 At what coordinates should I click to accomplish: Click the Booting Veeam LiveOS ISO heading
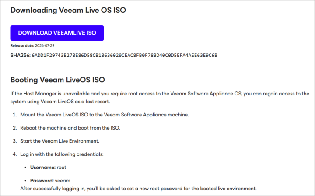tap(58, 80)
